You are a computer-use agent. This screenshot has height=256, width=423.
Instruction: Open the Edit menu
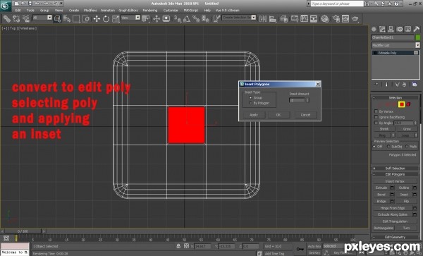point(18,11)
